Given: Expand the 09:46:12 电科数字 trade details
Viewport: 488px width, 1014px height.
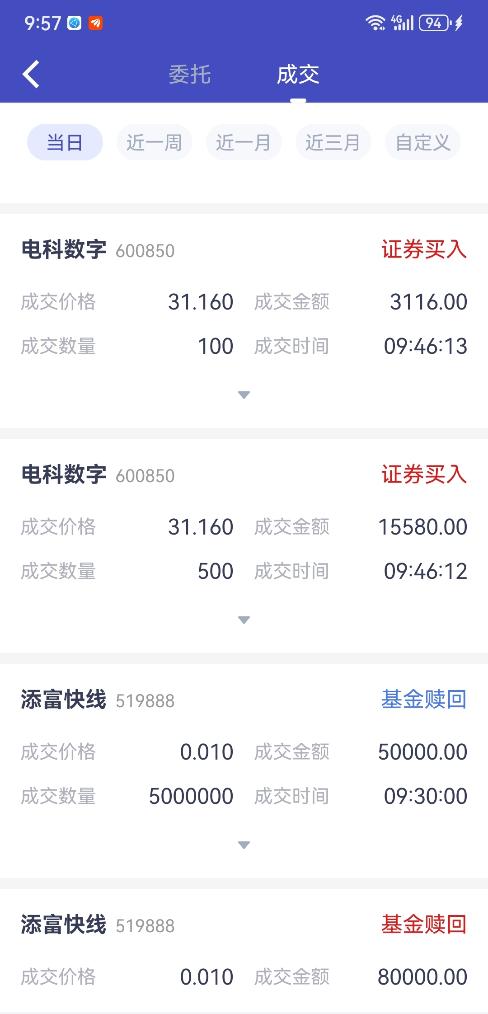Looking at the screenshot, I should pos(244,620).
